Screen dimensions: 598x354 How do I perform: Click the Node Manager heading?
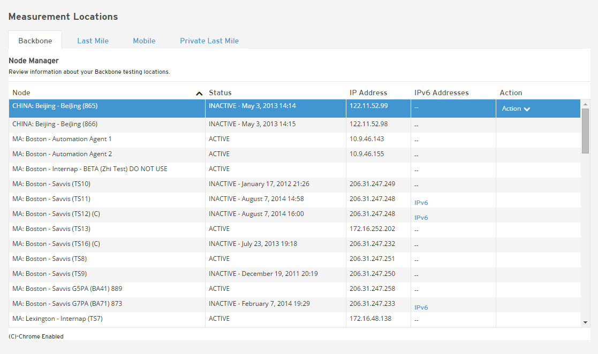click(34, 60)
